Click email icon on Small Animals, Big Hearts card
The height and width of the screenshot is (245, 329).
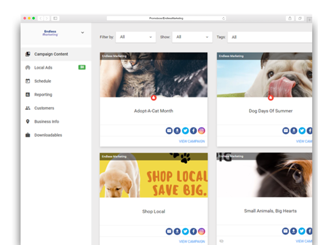285,231
